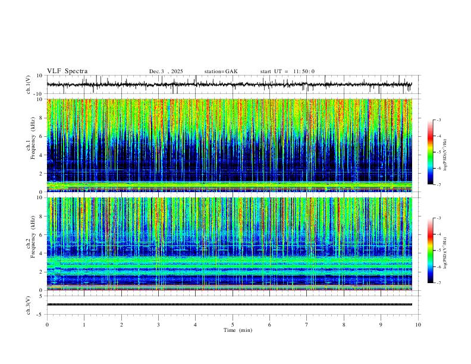471x364 pixels.
Task: Click tick label "3" on the Time axis
Action: click(x=158, y=325)
